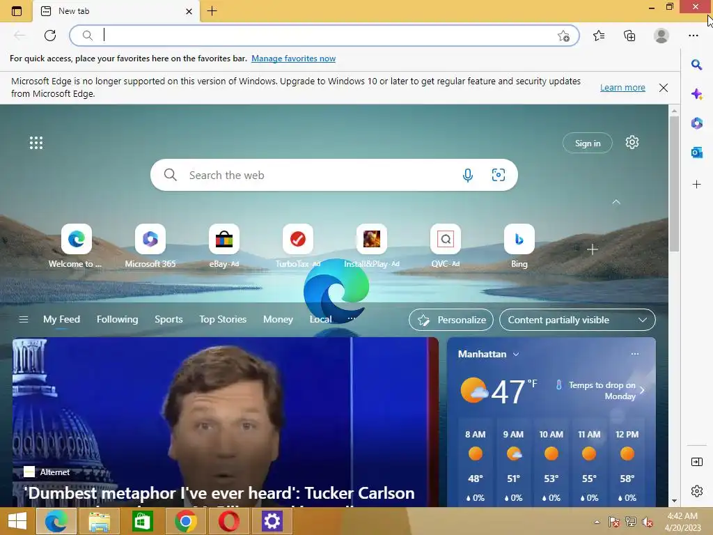This screenshot has height=535, width=713.
Task: Open page settings gear on new tab
Action: click(632, 142)
